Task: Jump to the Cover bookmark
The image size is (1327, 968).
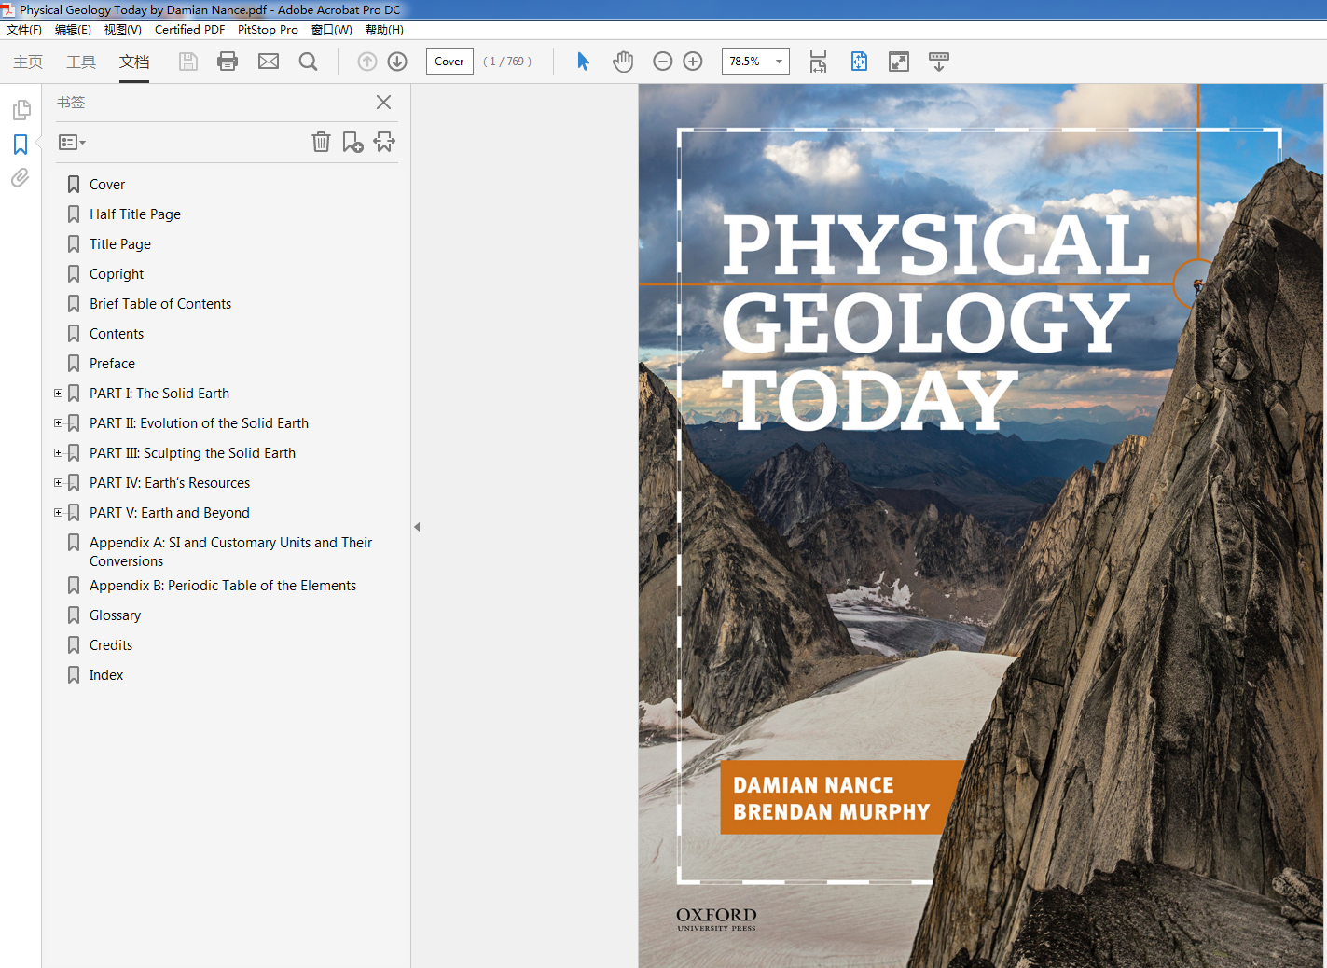Action: tap(107, 185)
